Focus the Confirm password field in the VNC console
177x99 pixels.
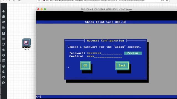[x=105, y=56]
